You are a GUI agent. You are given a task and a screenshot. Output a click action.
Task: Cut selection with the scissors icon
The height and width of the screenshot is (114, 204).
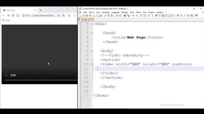105,16
